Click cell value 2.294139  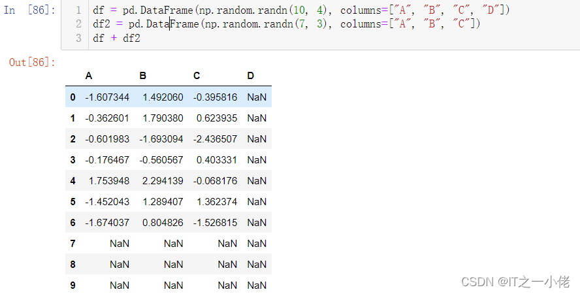[x=163, y=181]
